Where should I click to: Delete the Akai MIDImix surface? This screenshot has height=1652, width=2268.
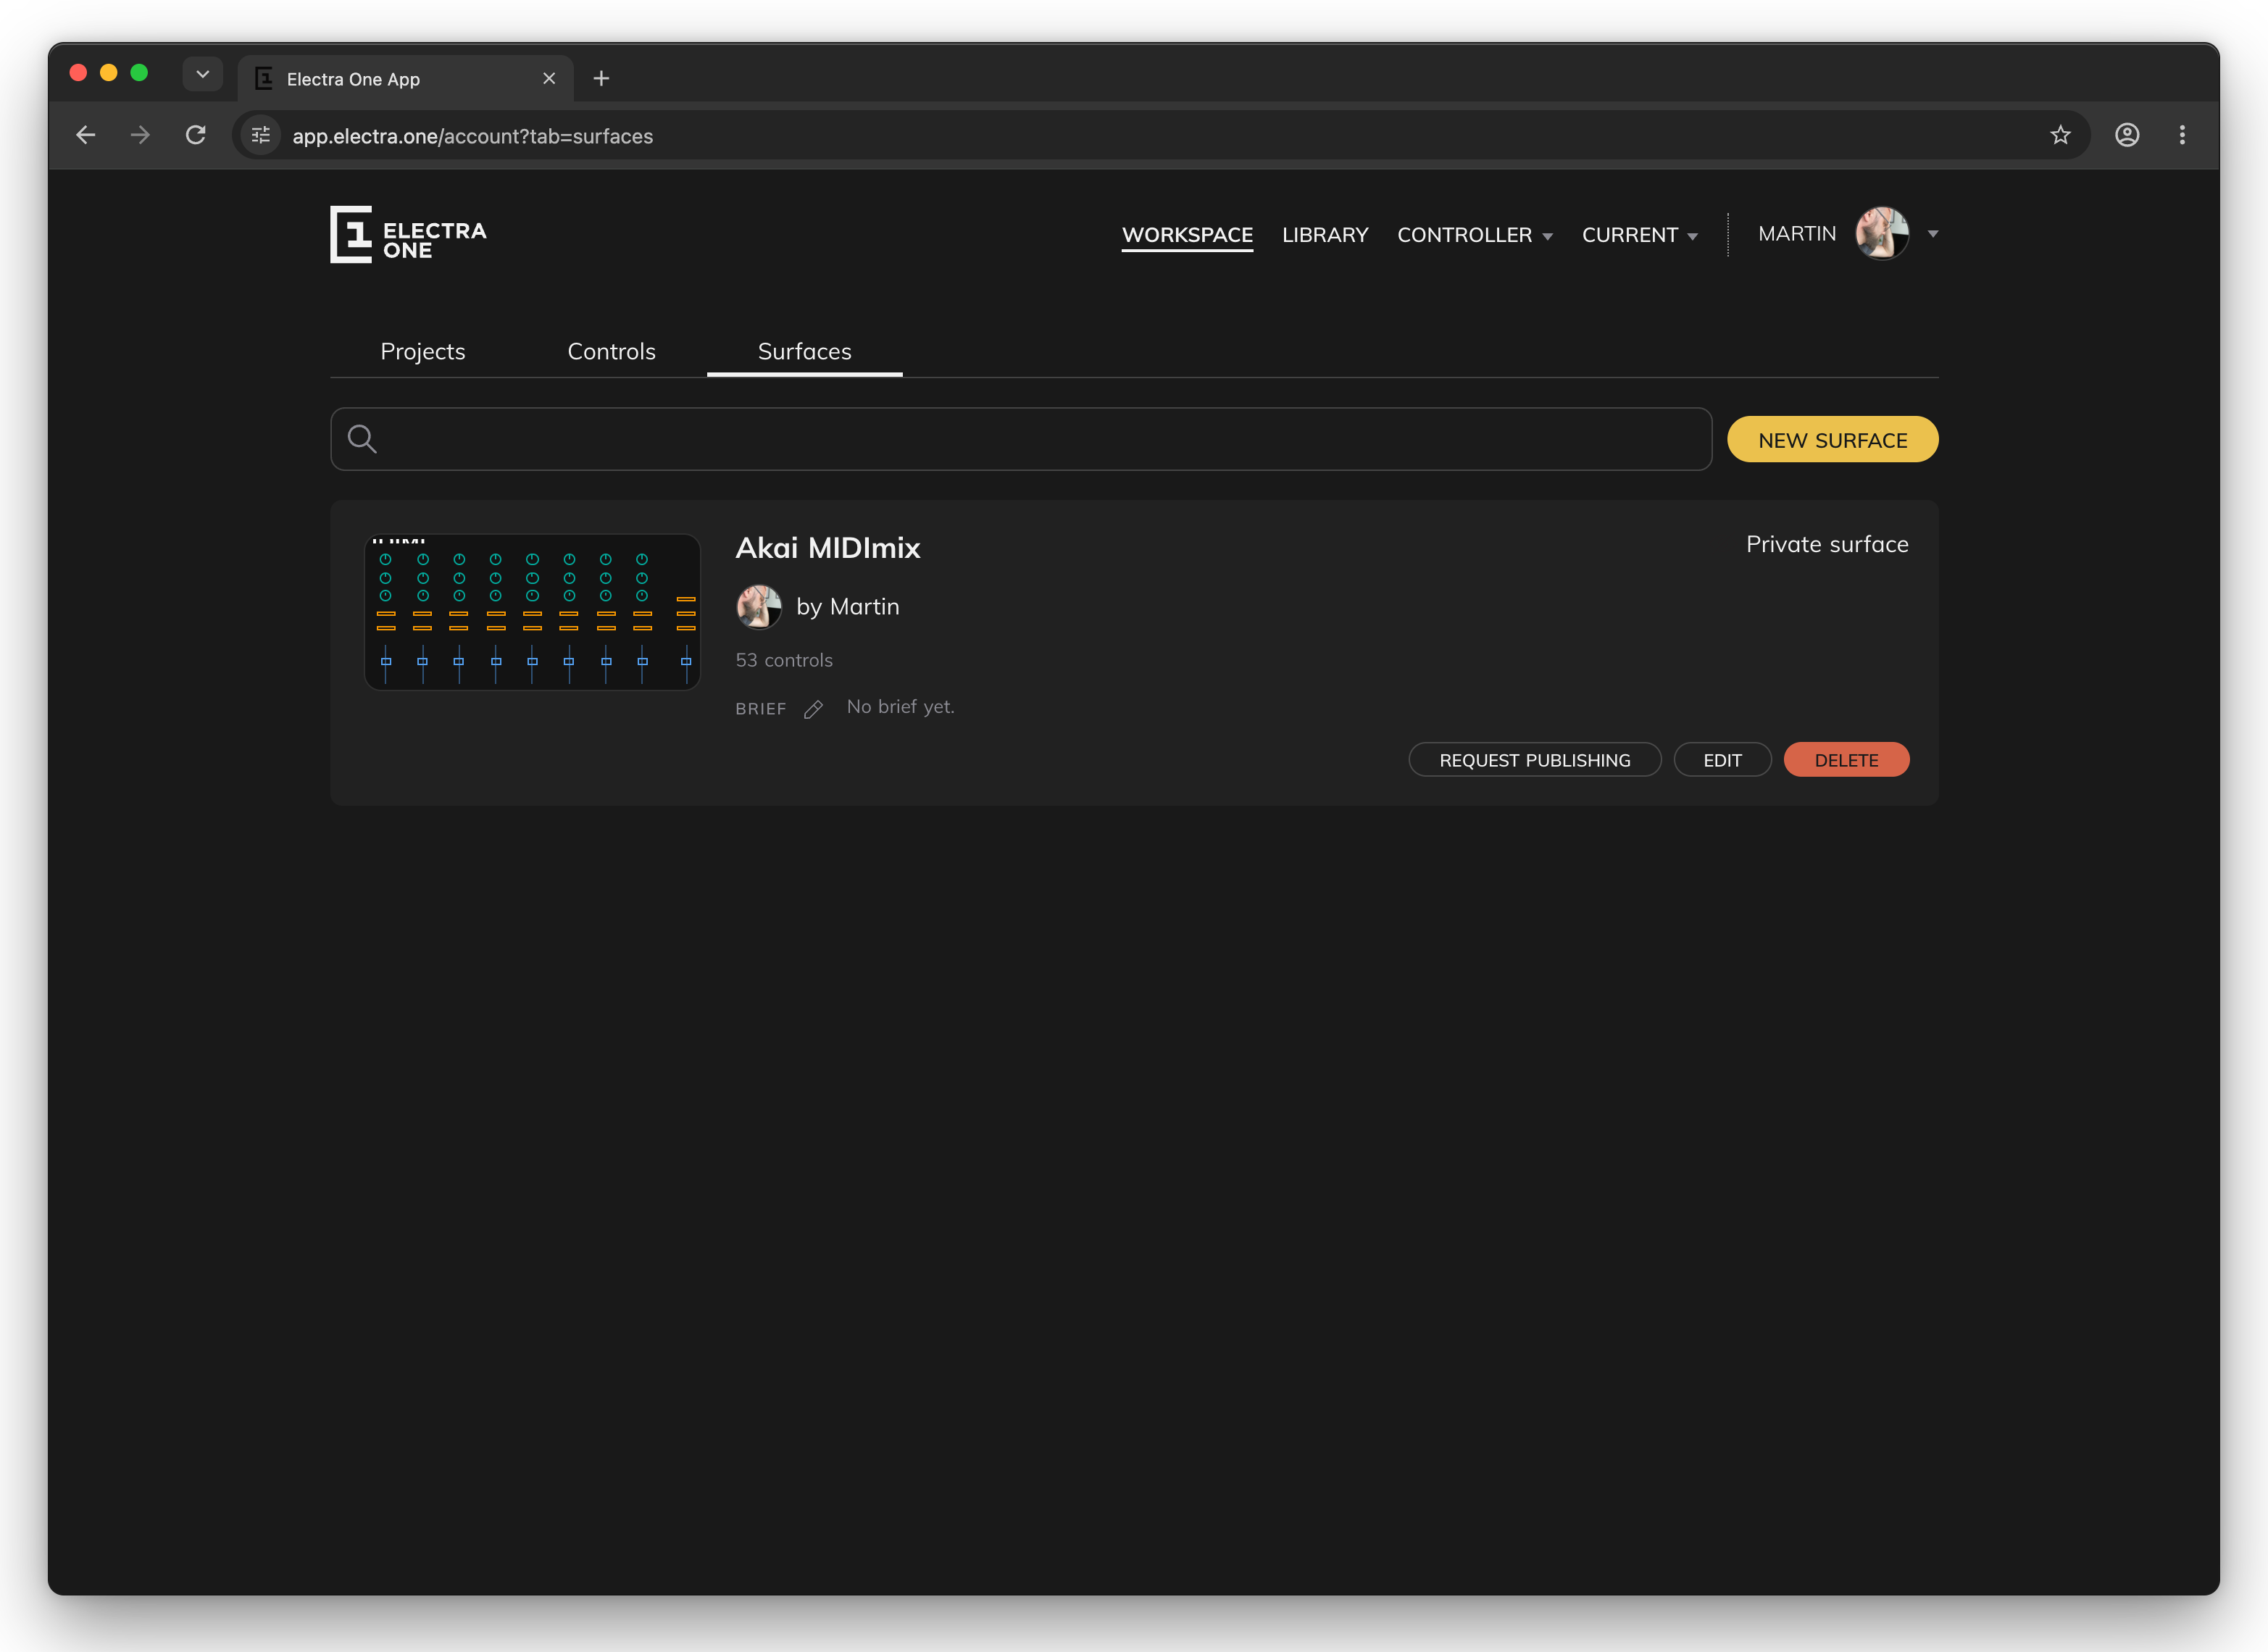coord(1846,760)
